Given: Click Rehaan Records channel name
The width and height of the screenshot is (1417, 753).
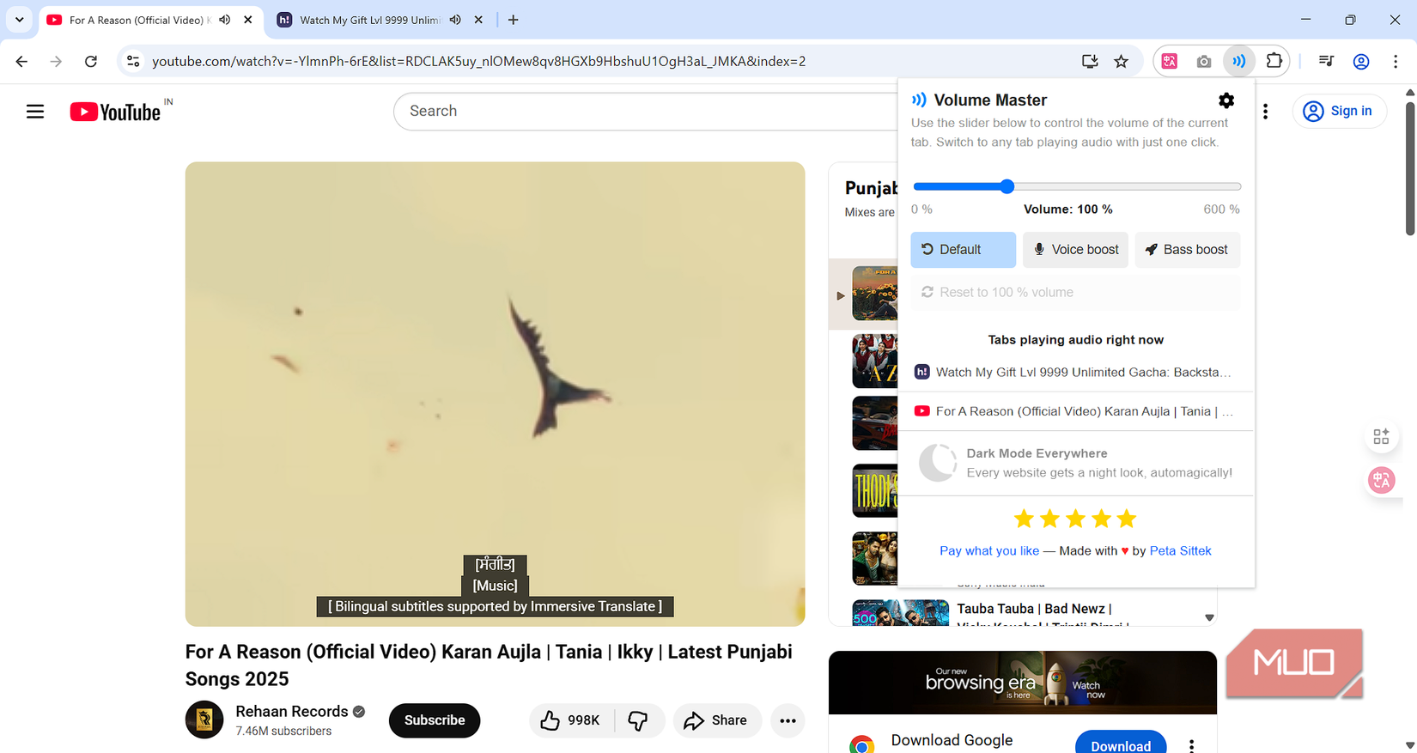Looking at the screenshot, I should 292,711.
